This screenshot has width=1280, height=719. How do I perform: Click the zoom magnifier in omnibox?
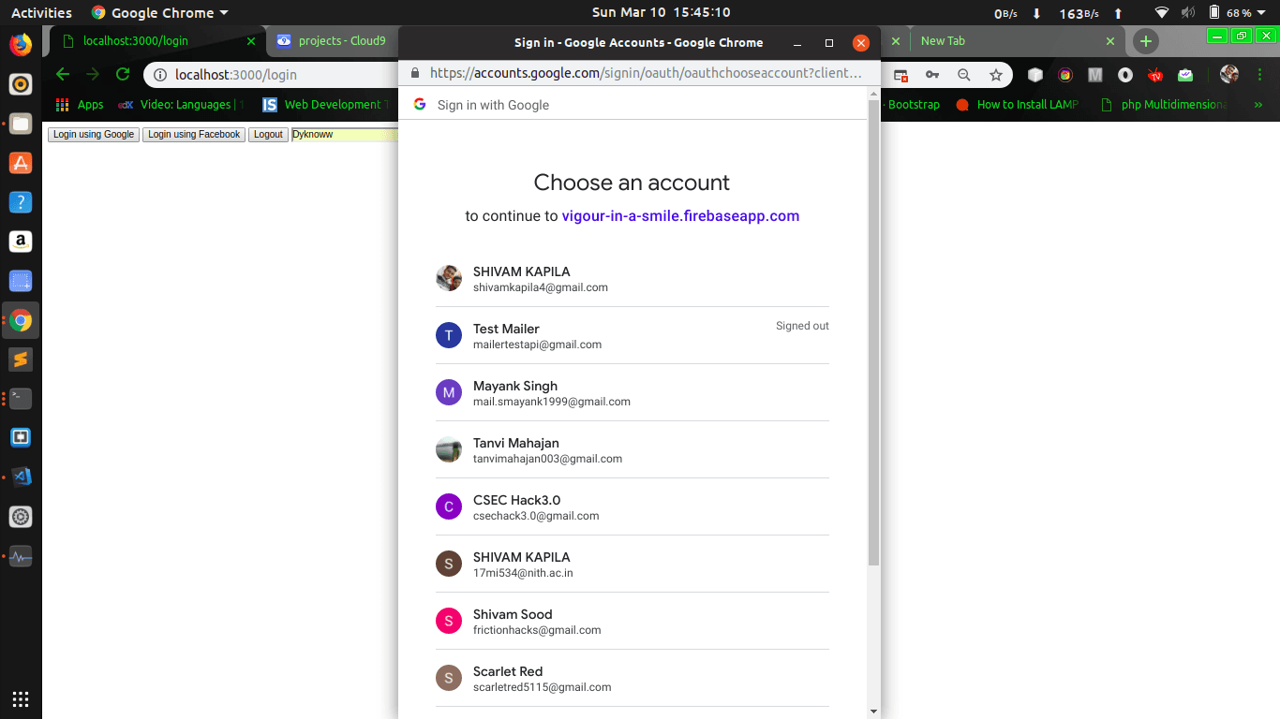point(963,75)
